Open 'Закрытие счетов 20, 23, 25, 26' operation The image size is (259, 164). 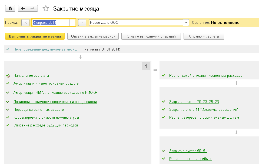(194, 102)
